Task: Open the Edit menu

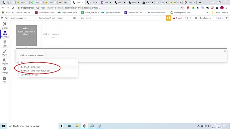Action: (x=74, y=18)
